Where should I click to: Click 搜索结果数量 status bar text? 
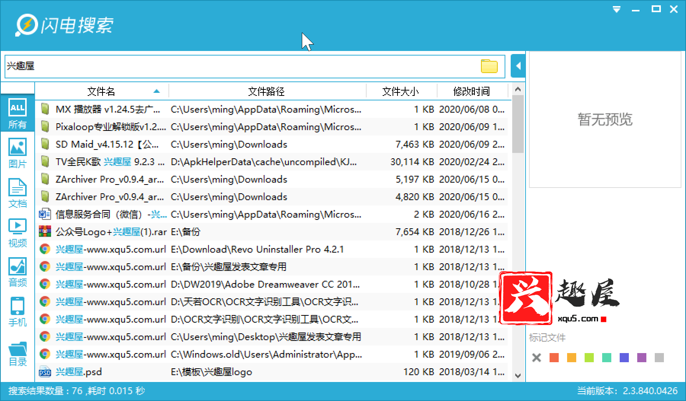tap(77, 391)
